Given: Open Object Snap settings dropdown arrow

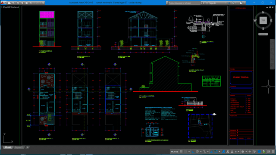Looking at the screenshot, I should pyautogui.click(x=220, y=152).
